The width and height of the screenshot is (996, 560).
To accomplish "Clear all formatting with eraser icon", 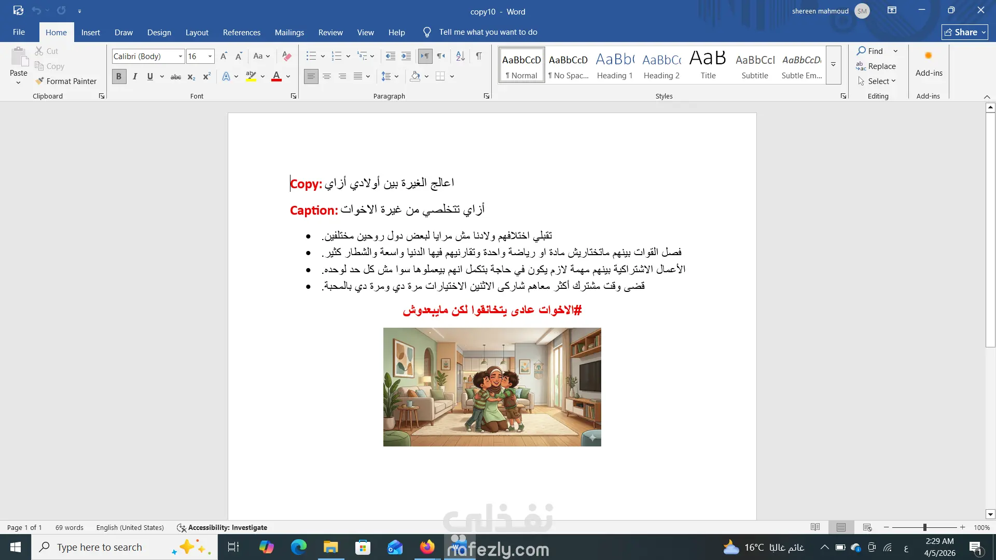I will click(286, 56).
